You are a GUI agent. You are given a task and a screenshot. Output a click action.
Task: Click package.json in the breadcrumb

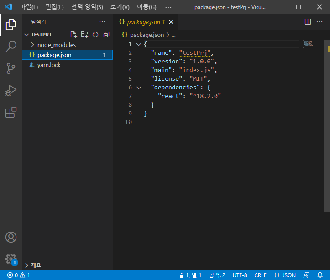coord(147,35)
